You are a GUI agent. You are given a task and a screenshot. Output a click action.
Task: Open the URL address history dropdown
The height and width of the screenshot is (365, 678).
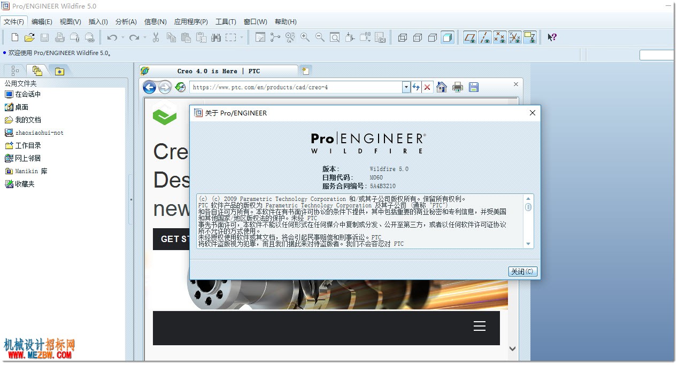(x=406, y=87)
